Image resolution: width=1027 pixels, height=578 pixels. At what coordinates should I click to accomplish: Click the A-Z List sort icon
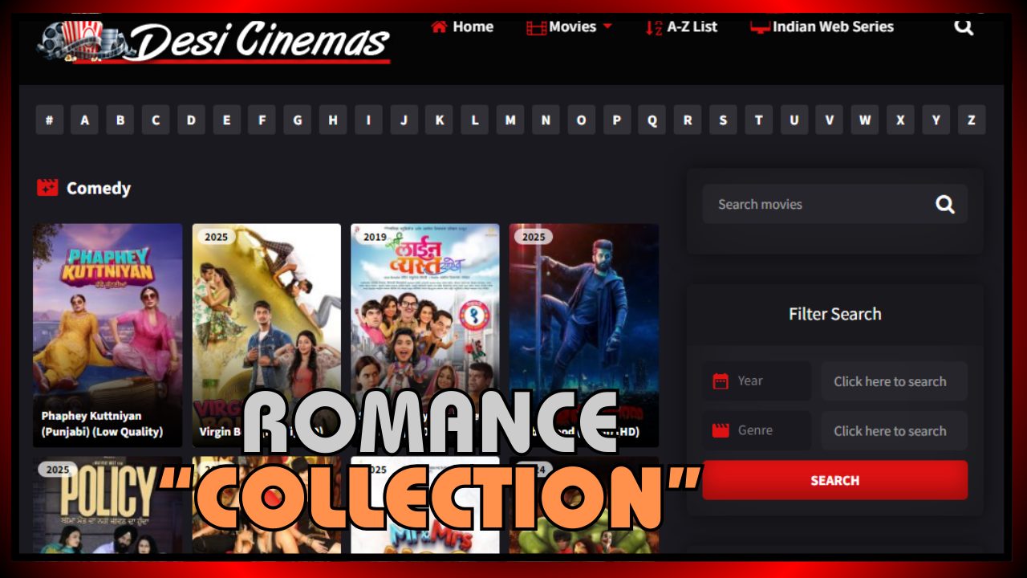click(654, 27)
